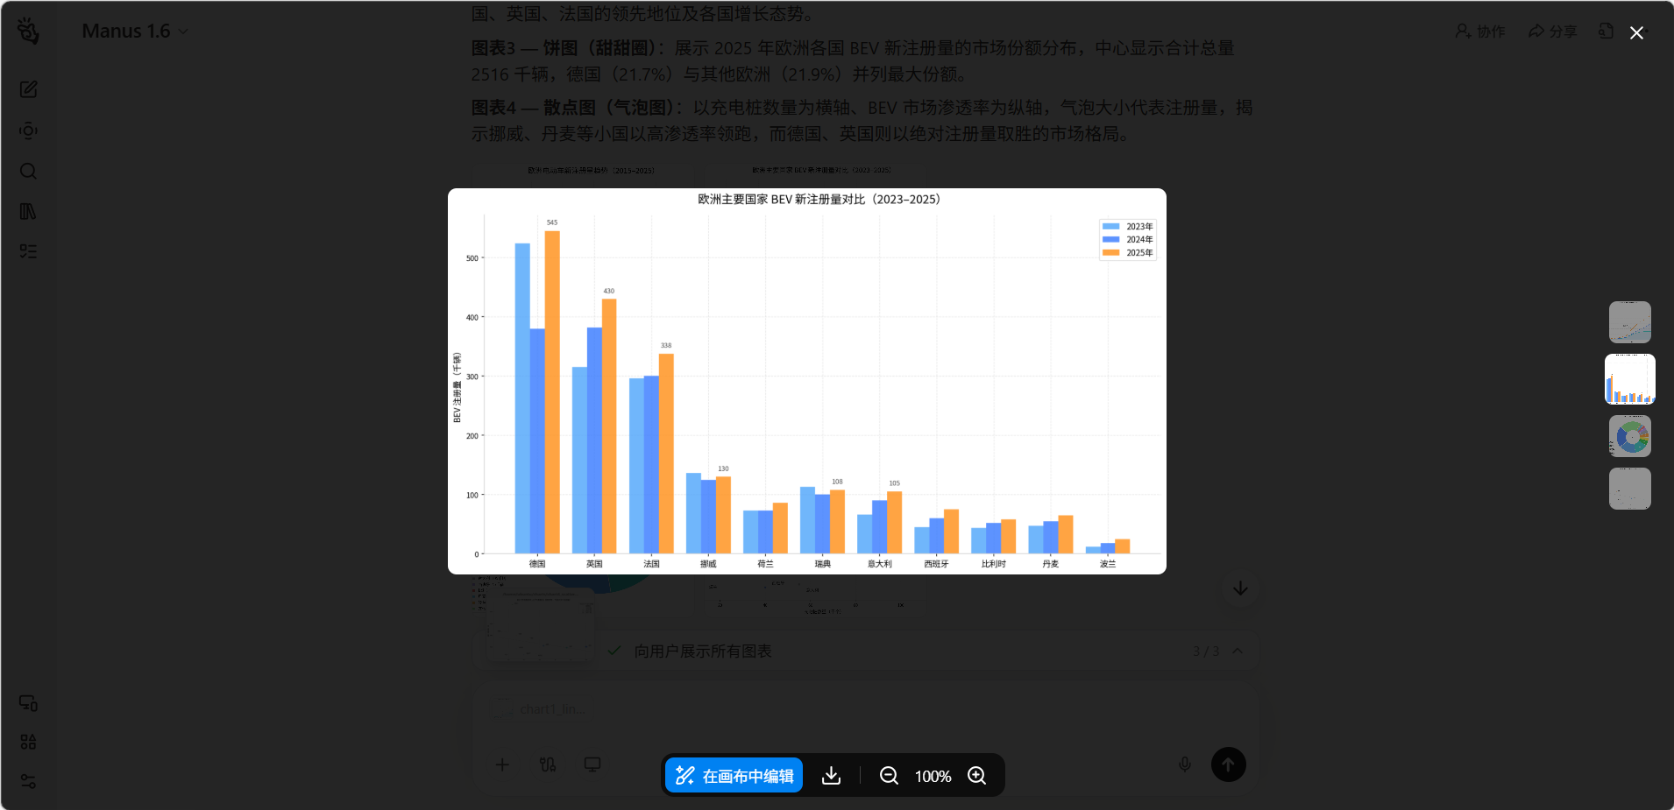
Task: Zoom in using the plus magnifier
Action: (976, 776)
